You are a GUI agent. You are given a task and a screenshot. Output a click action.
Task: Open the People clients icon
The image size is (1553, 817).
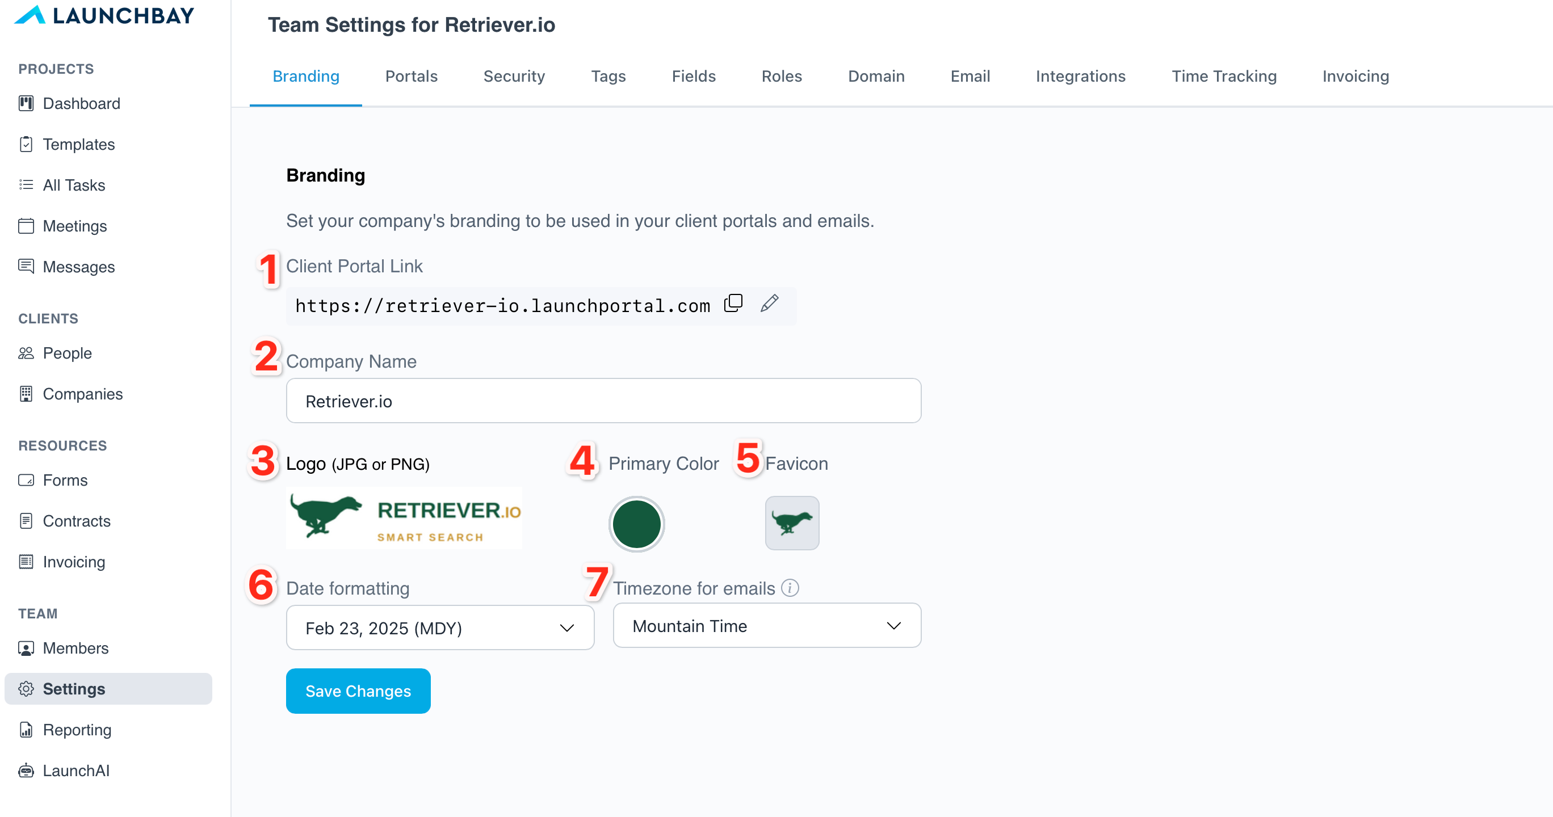(26, 353)
